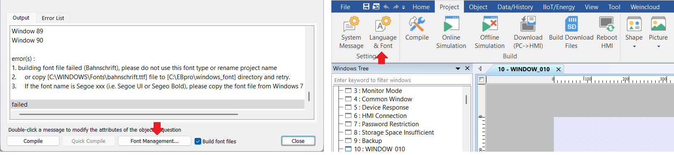Close the Windows Tree panel

pos(467,68)
